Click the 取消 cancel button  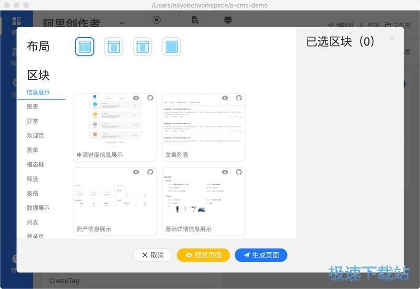point(152,255)
